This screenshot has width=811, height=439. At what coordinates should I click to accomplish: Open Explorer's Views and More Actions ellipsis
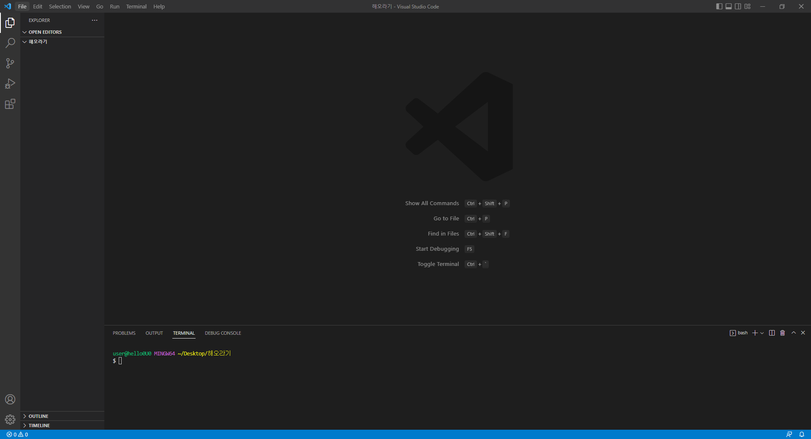click(95, 20)
